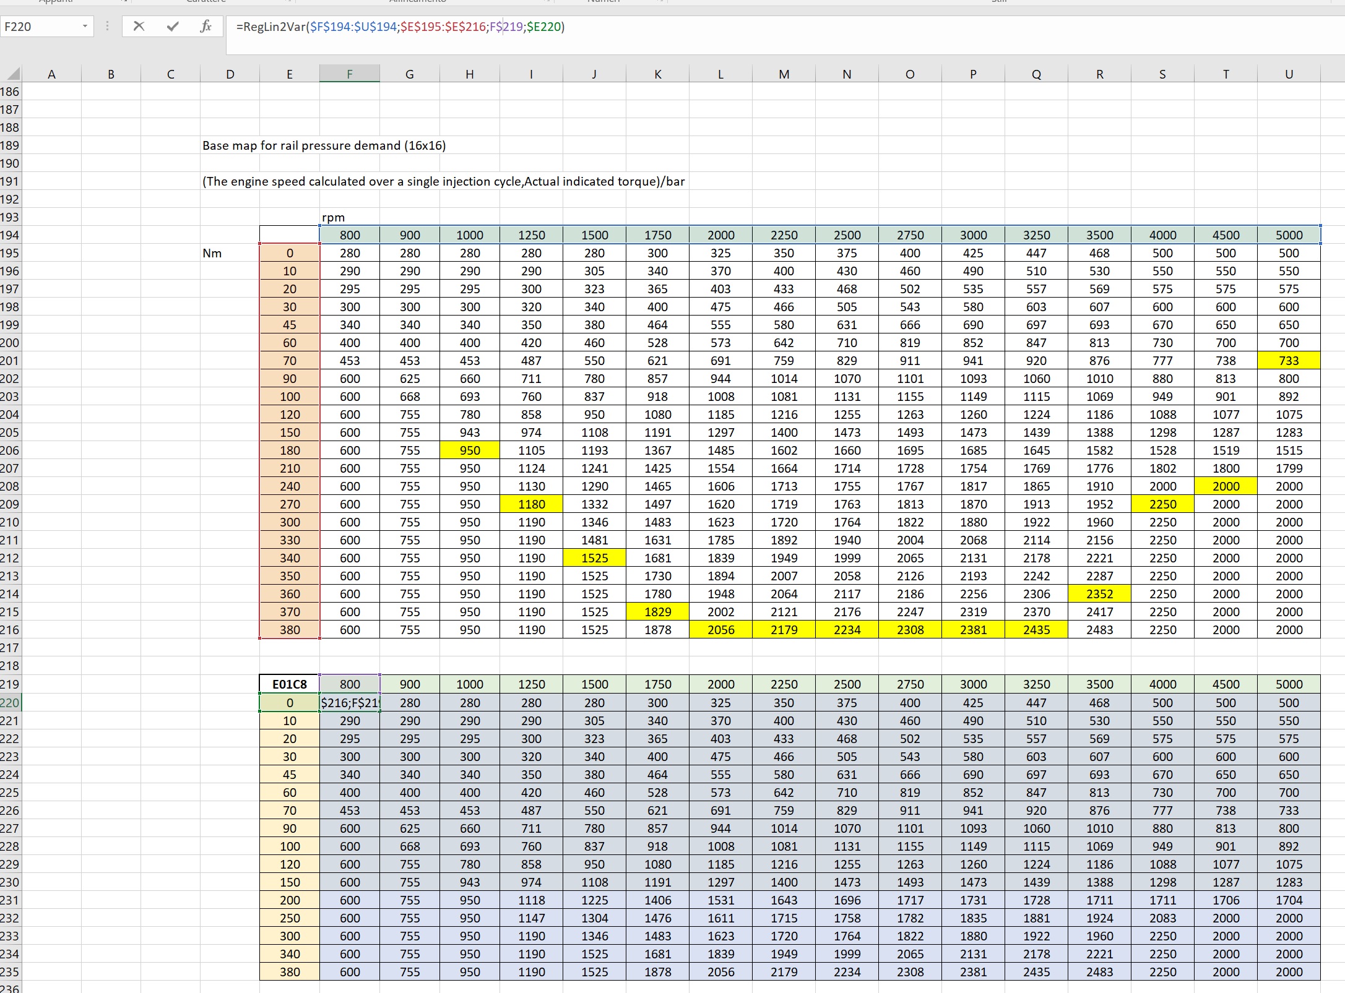Click the rpm label cell above 800

pyautogui.click(x=334, y=217)
